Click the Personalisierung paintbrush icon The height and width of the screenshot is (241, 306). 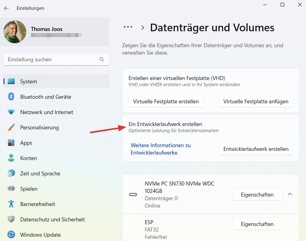11,128
